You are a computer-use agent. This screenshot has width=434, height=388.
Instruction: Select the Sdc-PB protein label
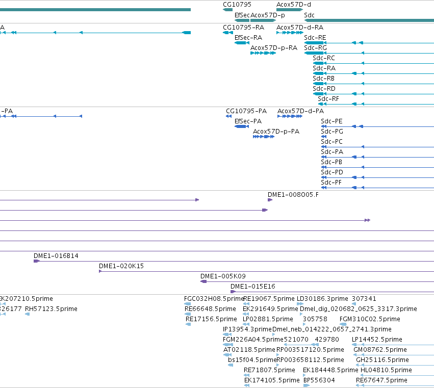point(331,162)
